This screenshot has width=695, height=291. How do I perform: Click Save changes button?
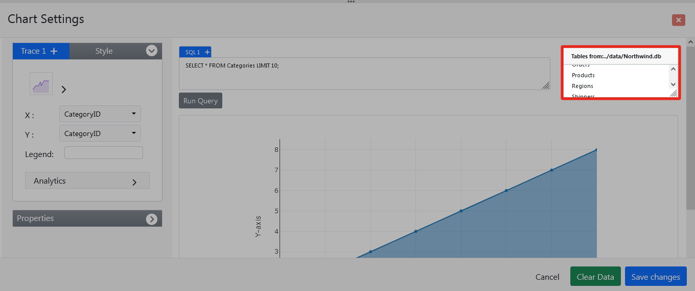click(656, 277)
